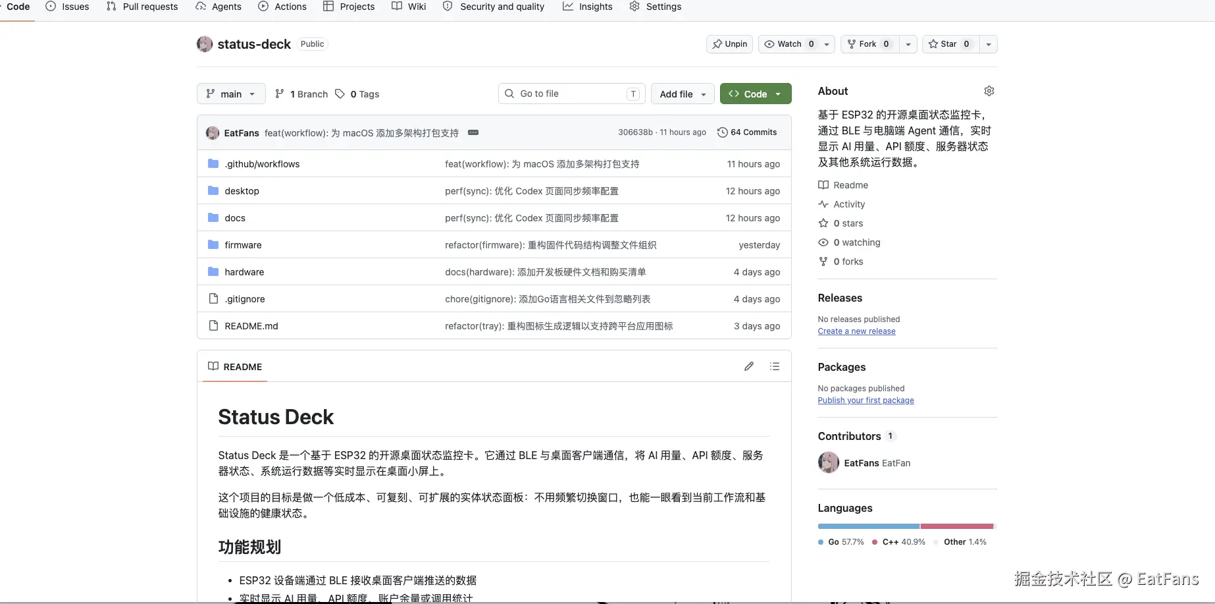The image size is (1215, 604).
Task: Open the green Code dropdown
Action: tap(756, 94)
